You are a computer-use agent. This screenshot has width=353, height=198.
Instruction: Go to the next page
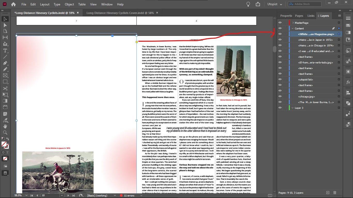[68, 195]
